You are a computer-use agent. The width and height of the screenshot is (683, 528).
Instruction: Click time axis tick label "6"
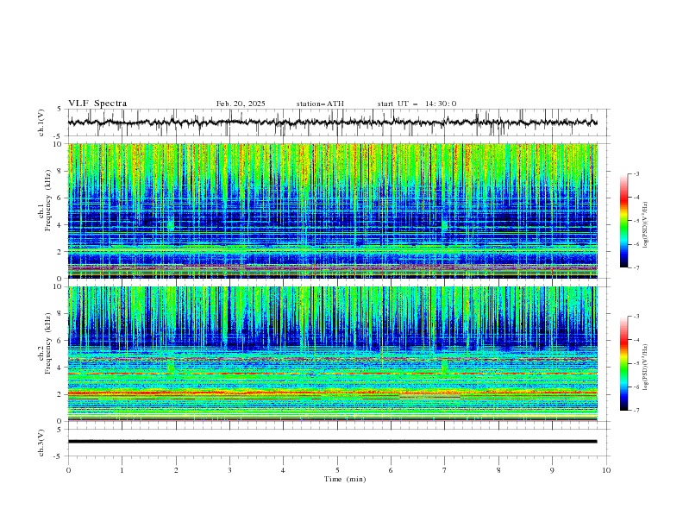click(x=391, y=470)
